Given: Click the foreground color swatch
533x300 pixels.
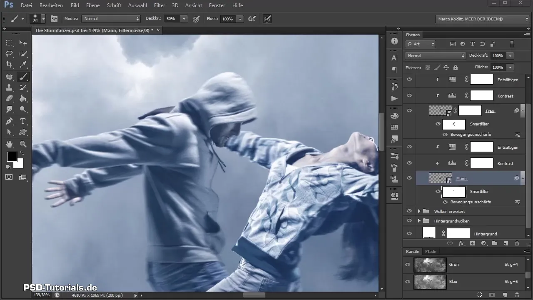Looking at the screenshot, I should click(x=12, y=157).
